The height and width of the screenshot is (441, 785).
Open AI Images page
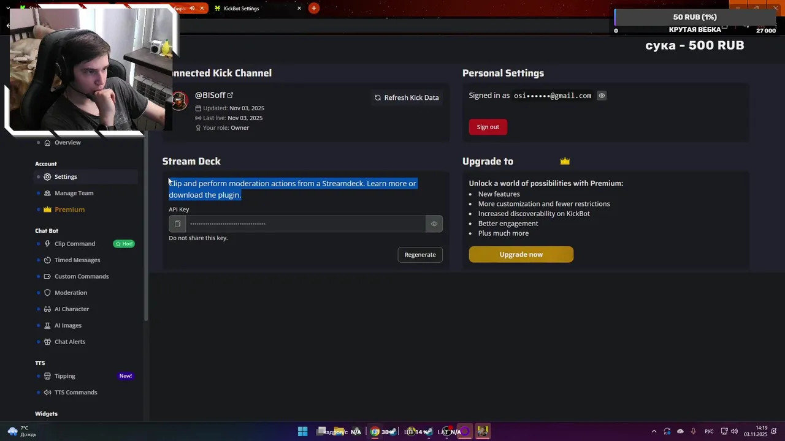pyautogui.click(x=68, y=325)
